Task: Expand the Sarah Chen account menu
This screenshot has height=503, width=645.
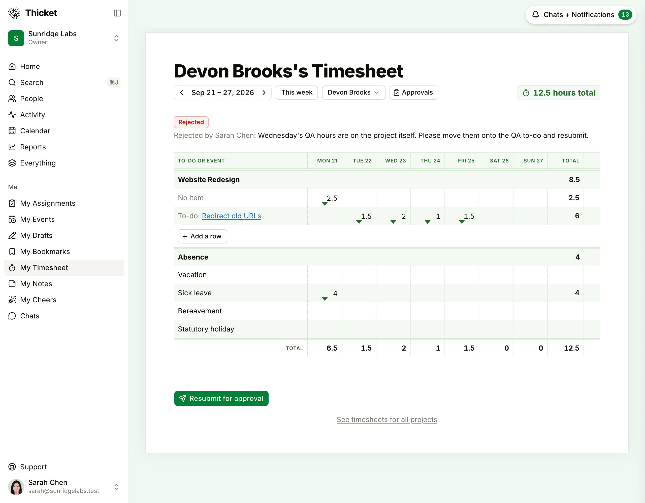Action: coord(116,487)
